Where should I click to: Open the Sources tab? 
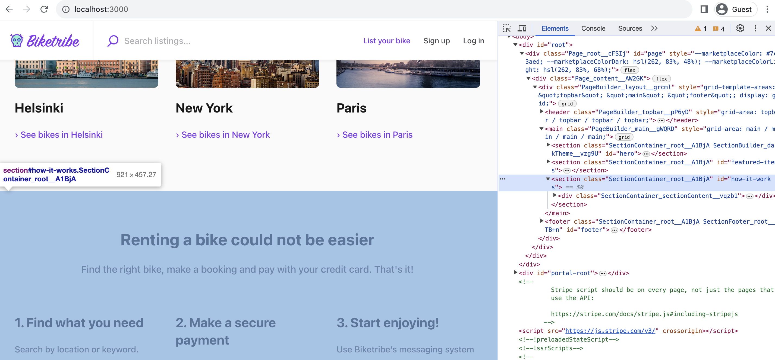tap(630, 28)
